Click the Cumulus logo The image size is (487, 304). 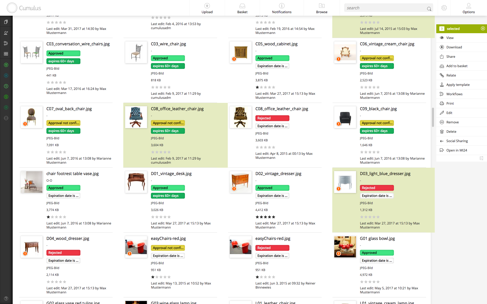point(24,8)
